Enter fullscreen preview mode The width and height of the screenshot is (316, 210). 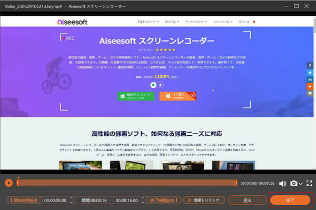pos(309,183)
